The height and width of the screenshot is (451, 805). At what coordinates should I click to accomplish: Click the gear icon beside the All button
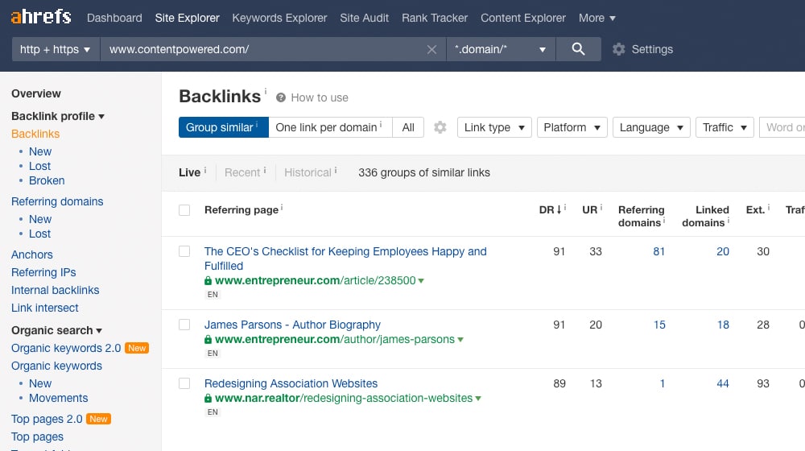[x=440, y=127]
